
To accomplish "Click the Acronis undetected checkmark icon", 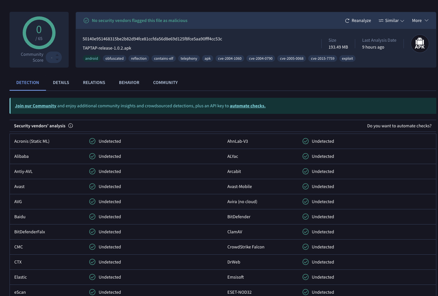I will tap(92, 141).
